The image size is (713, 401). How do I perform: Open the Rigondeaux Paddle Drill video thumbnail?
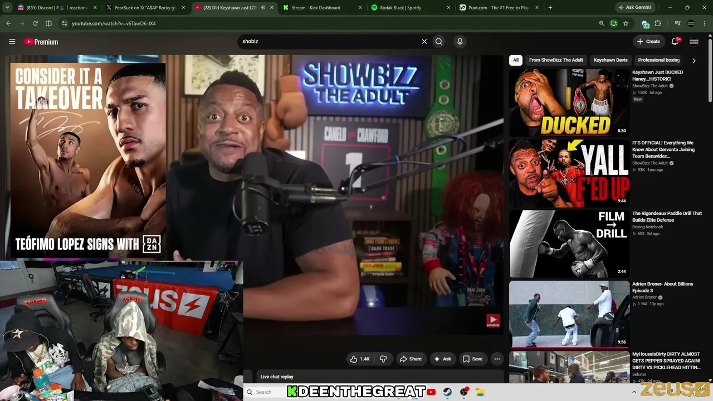coord(569,244)
